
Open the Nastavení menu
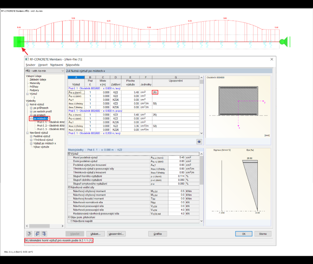point(56,65)
